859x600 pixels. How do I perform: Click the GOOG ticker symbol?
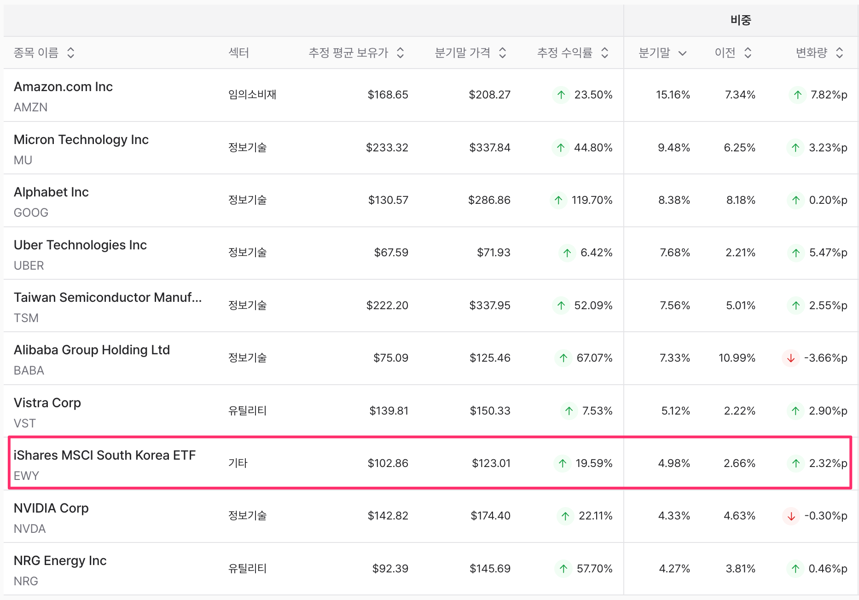point(31,213)
